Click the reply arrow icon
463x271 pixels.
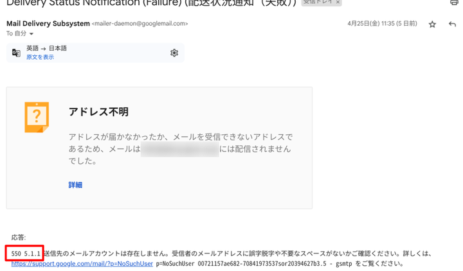click(452, 24)
